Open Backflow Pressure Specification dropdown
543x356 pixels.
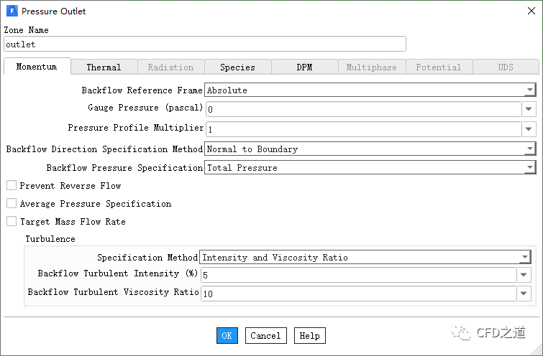pos(529,167)
